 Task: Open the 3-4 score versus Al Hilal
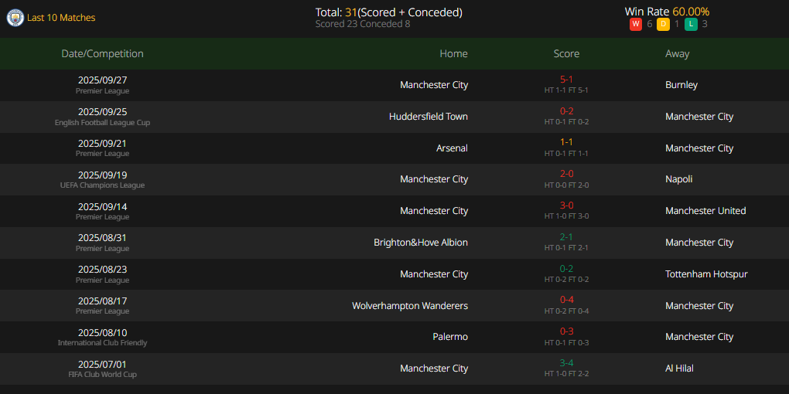pos(566,363)
